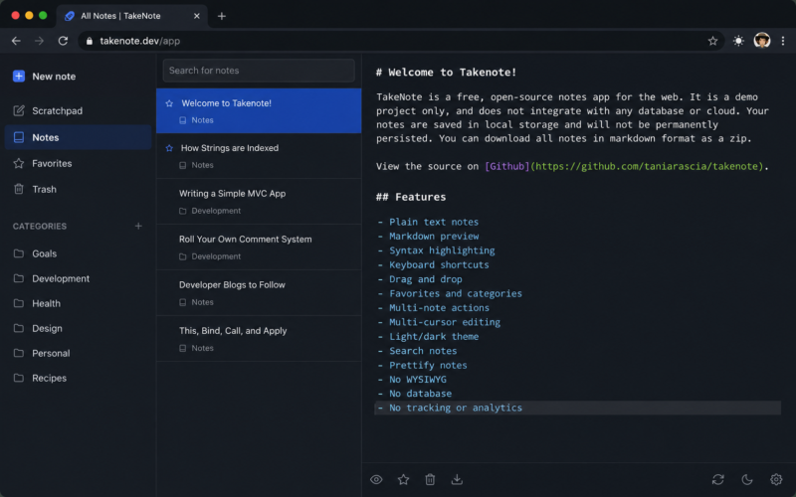This screenshot has height=497, width=796.
Task: Toggle dark mode with the moon icon
Action: 747,479
